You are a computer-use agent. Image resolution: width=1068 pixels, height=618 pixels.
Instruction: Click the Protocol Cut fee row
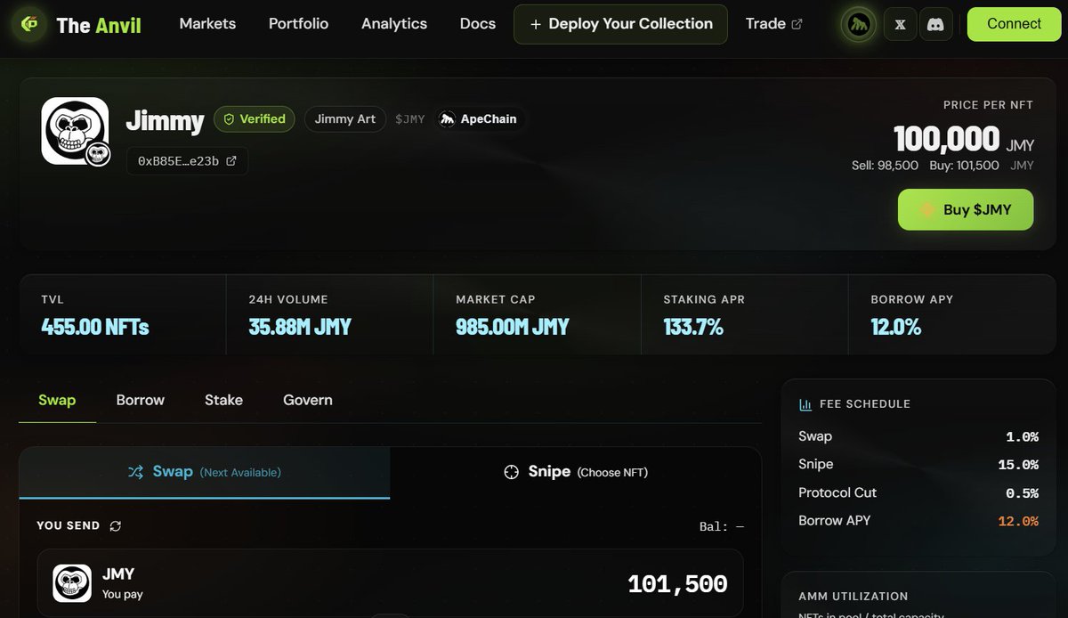point(918,492)
